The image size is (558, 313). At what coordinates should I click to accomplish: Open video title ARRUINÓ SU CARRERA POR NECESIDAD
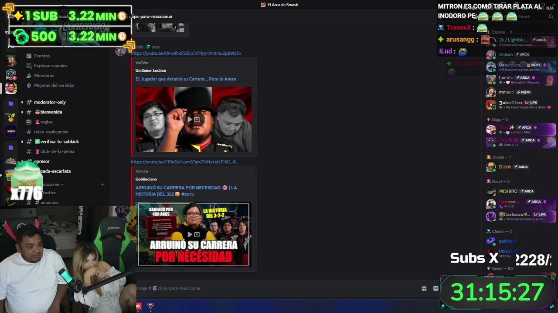(186, 191)
